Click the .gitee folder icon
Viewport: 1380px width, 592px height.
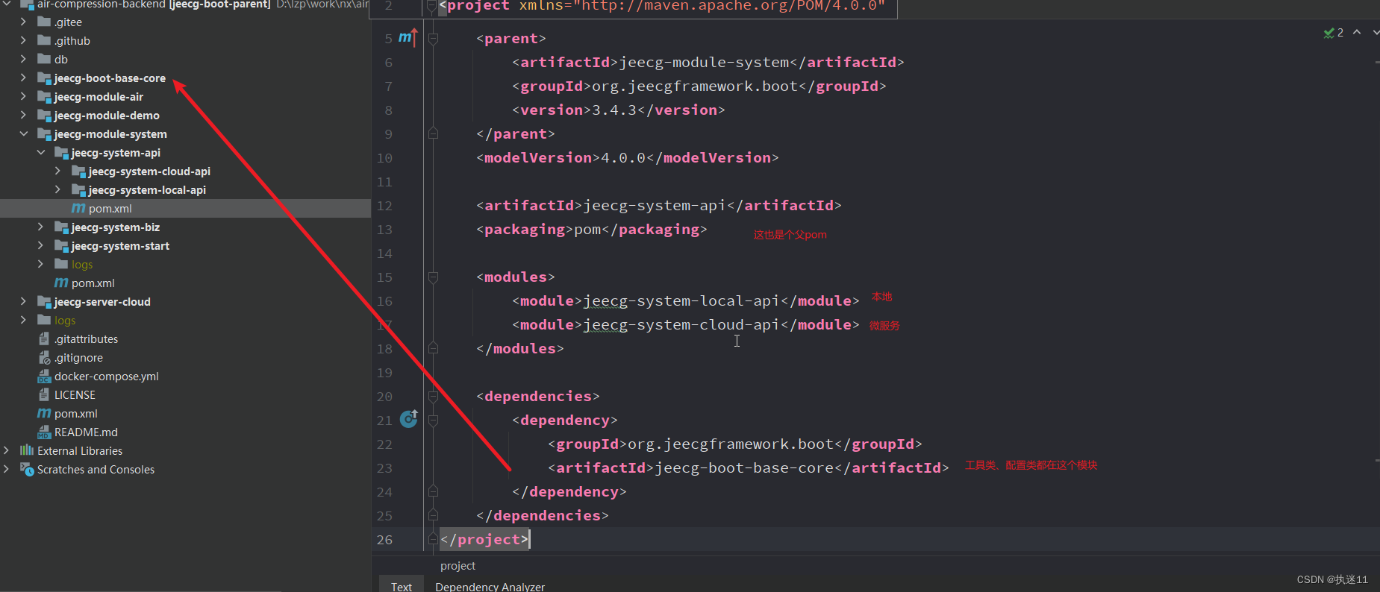44,22
